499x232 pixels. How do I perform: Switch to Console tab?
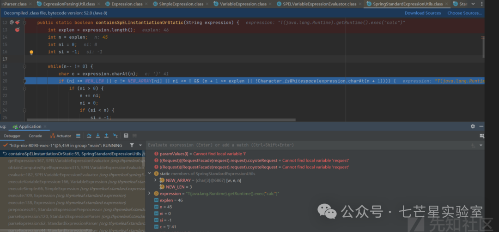[x=35, y=136]
